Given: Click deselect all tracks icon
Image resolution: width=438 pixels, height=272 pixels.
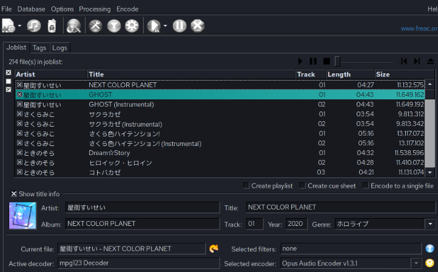Looking at the screenshot, I should 8,81.
